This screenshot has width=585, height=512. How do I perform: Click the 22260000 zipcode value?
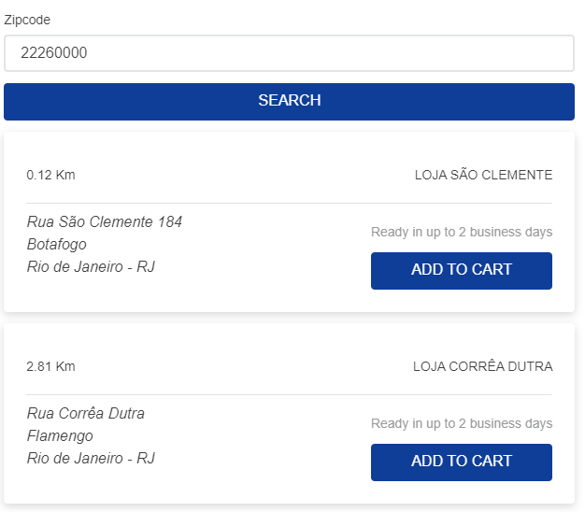point(53,52)
